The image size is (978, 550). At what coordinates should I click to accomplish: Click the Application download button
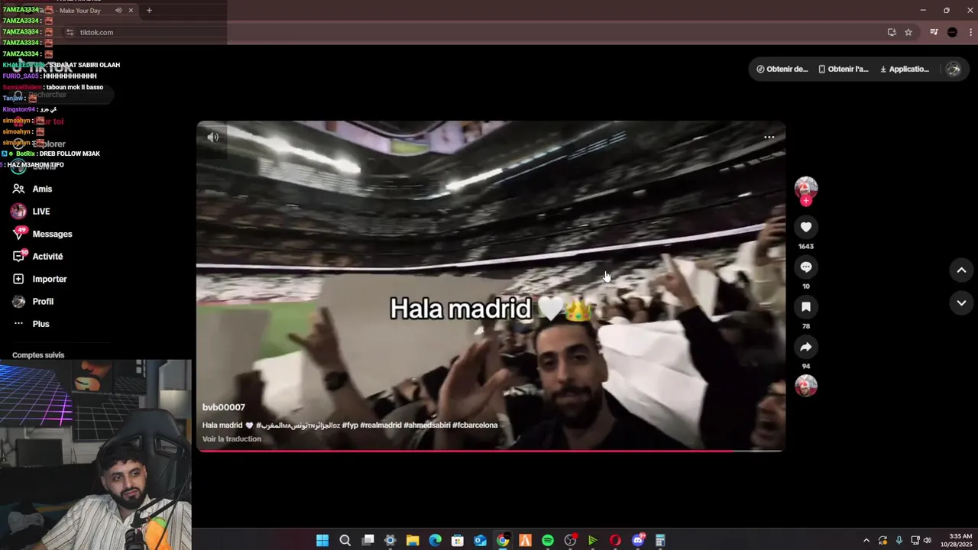[904, 69]
